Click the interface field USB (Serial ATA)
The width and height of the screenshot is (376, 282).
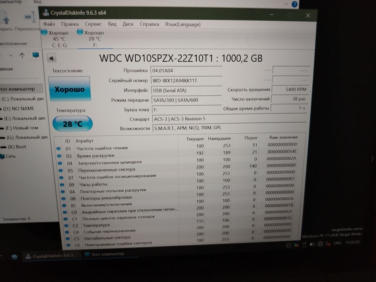point(186,90)
